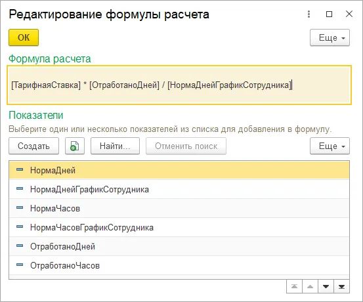Close the Редактирование формулы расчета window
The image size is (363, 302).
pyautogui.click(x=349, y=14)
